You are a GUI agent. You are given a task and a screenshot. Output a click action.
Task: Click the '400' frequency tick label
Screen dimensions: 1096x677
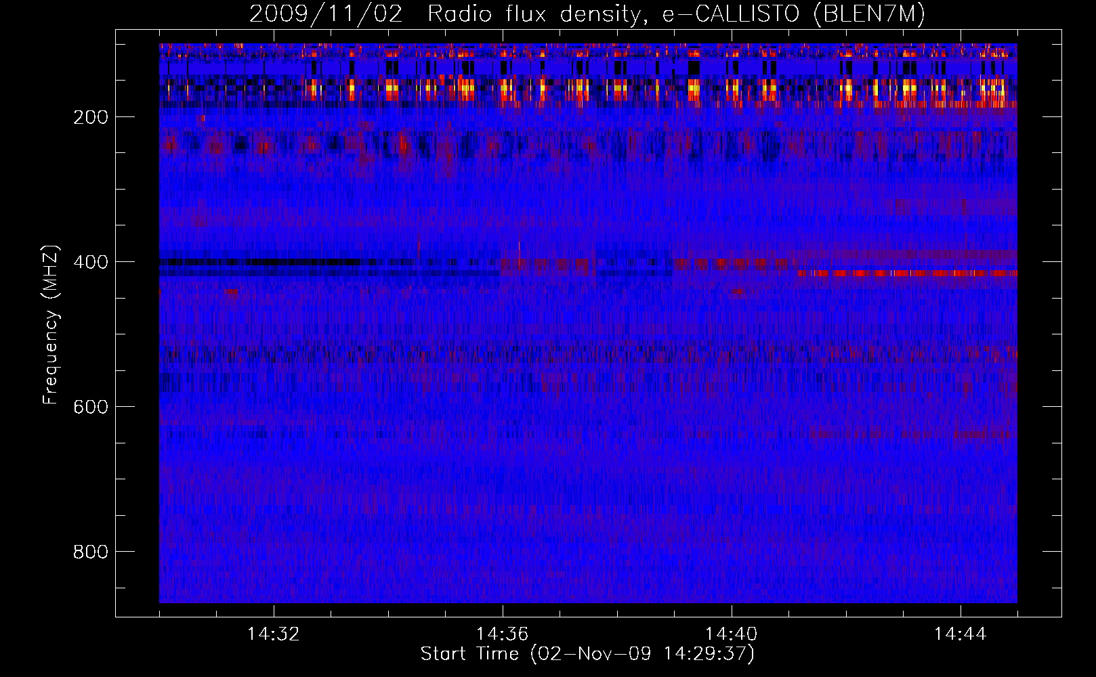pos(91,262)
